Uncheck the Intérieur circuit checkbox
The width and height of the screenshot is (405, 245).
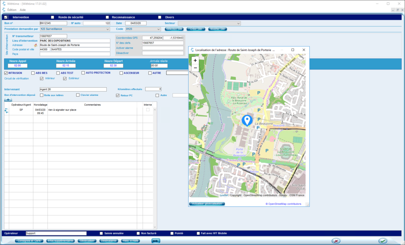coord(42,79)
